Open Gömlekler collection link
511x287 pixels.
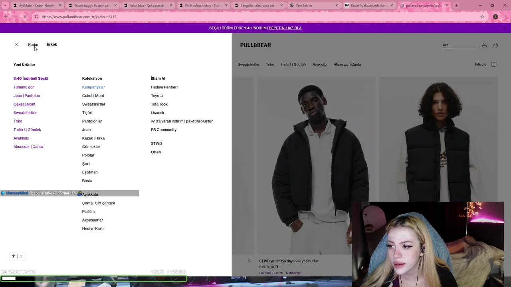click(91, 147)
